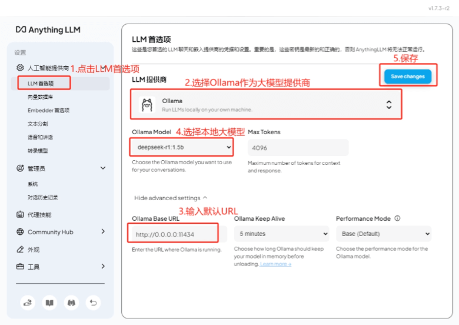The height and width of the screenshot is (325, 459).
Task: Open the Ollama Keep Alive 5 minutes dropdown
Action: (282, 234)
